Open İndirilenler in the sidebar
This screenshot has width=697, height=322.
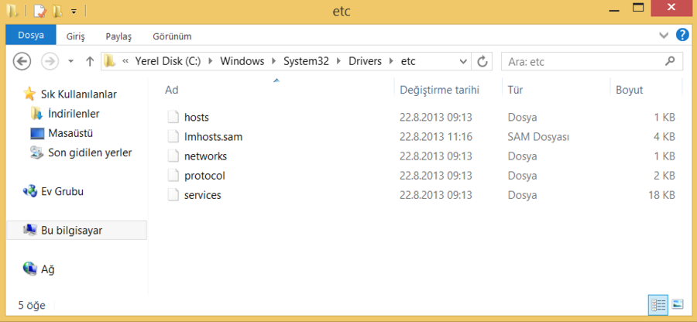(73, 114)
